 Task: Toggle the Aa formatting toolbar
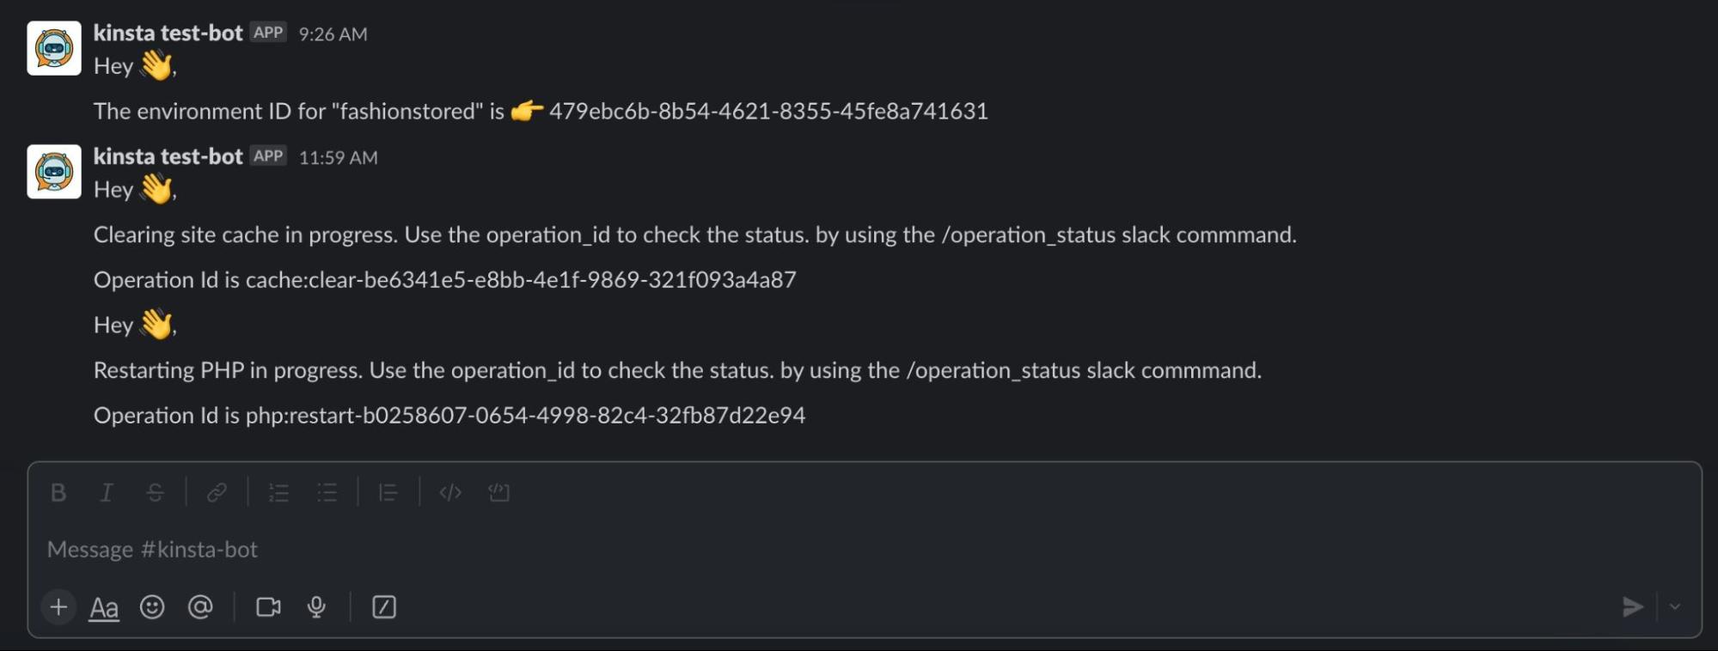[x=104, y=607]
